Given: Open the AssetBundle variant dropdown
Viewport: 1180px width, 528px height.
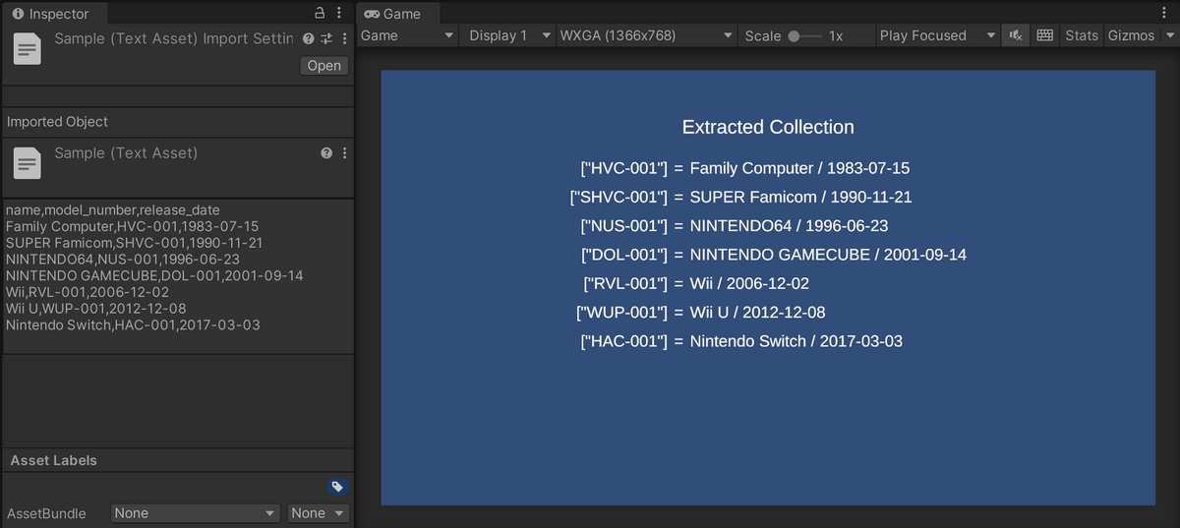Looking at the screenshot, I should pos(319,513).
